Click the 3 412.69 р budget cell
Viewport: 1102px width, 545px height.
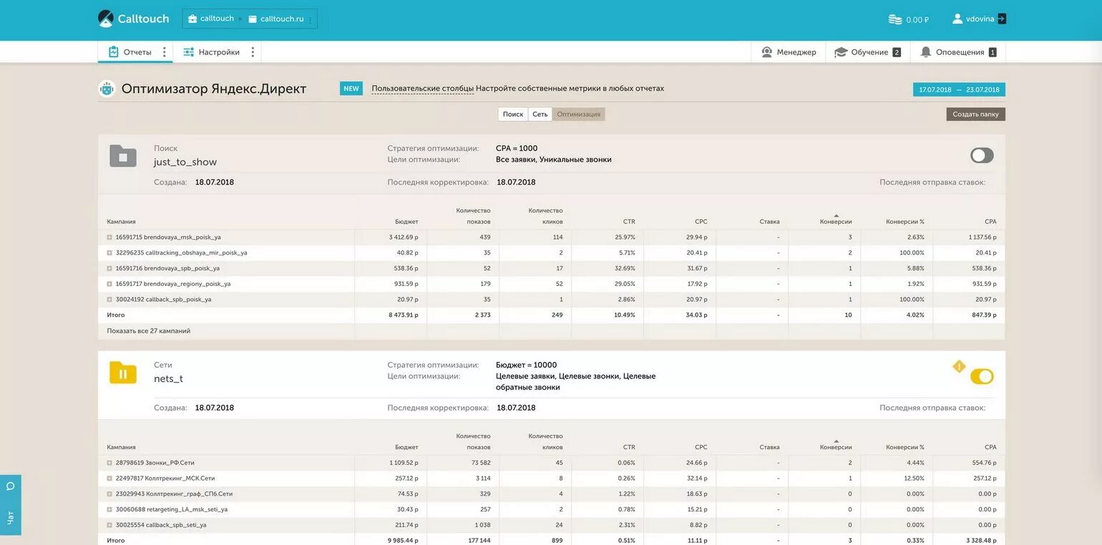[404, 237]
